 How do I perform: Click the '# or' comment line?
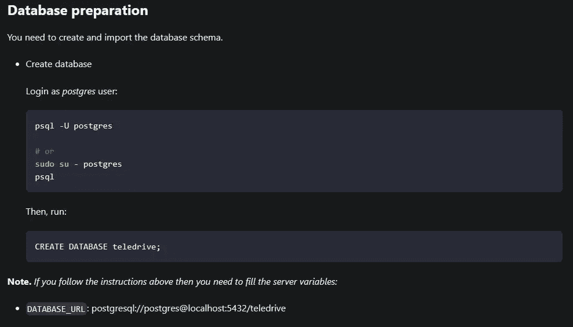(x=44, y=151)
